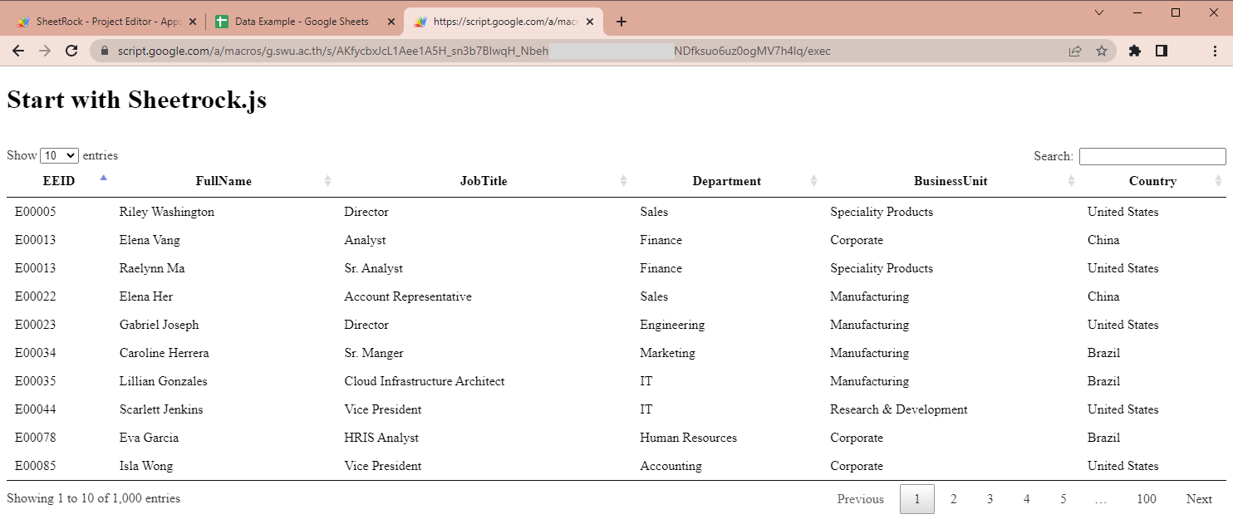The width and height of the screenshot is (1233, 524).
Task: Go back using browser back arrow
Action: [18, 51]
